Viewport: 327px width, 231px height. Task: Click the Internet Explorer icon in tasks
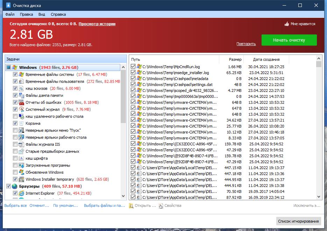coord(21,193)
